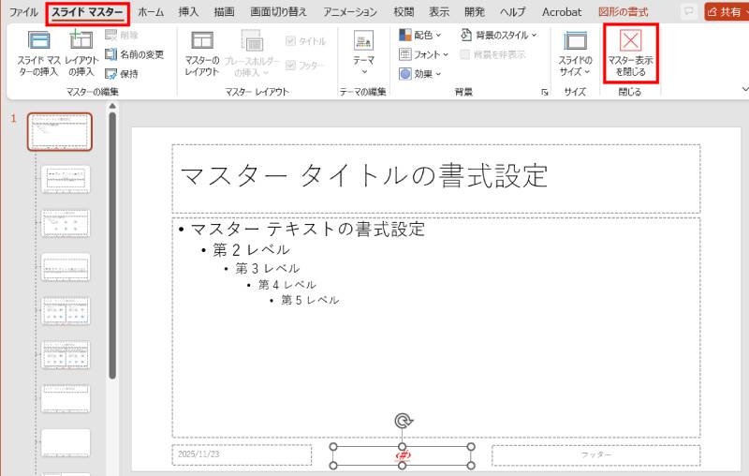Open the Transitions (画面切り替え) tab
The image size is (749, 476).
(278, 12)
